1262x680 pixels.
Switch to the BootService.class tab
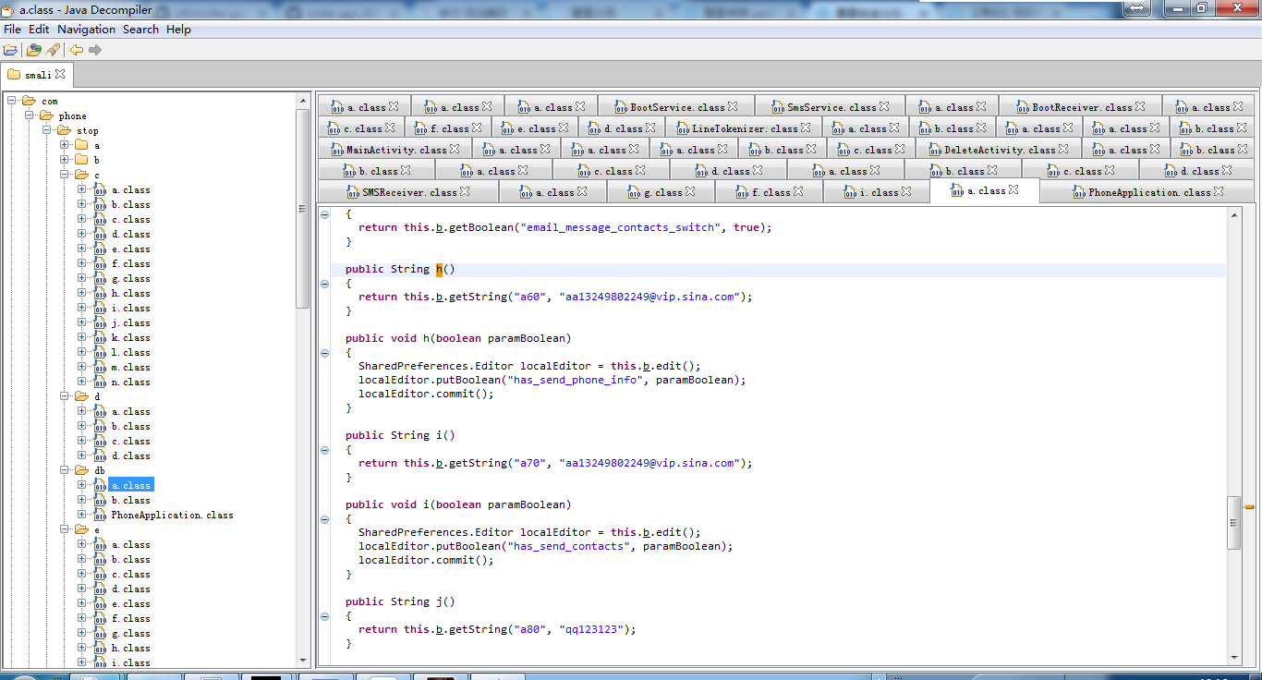[x=676, y=107]
